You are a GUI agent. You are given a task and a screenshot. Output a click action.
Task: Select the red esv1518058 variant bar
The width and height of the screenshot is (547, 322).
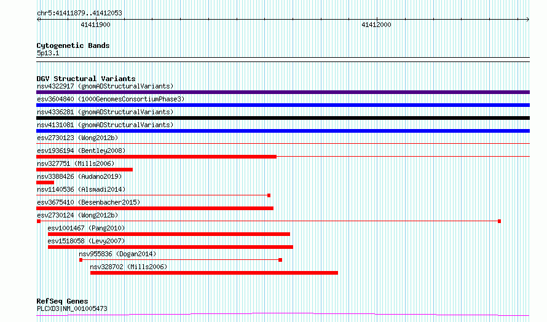pyautogui.click(x=171, y=247)
